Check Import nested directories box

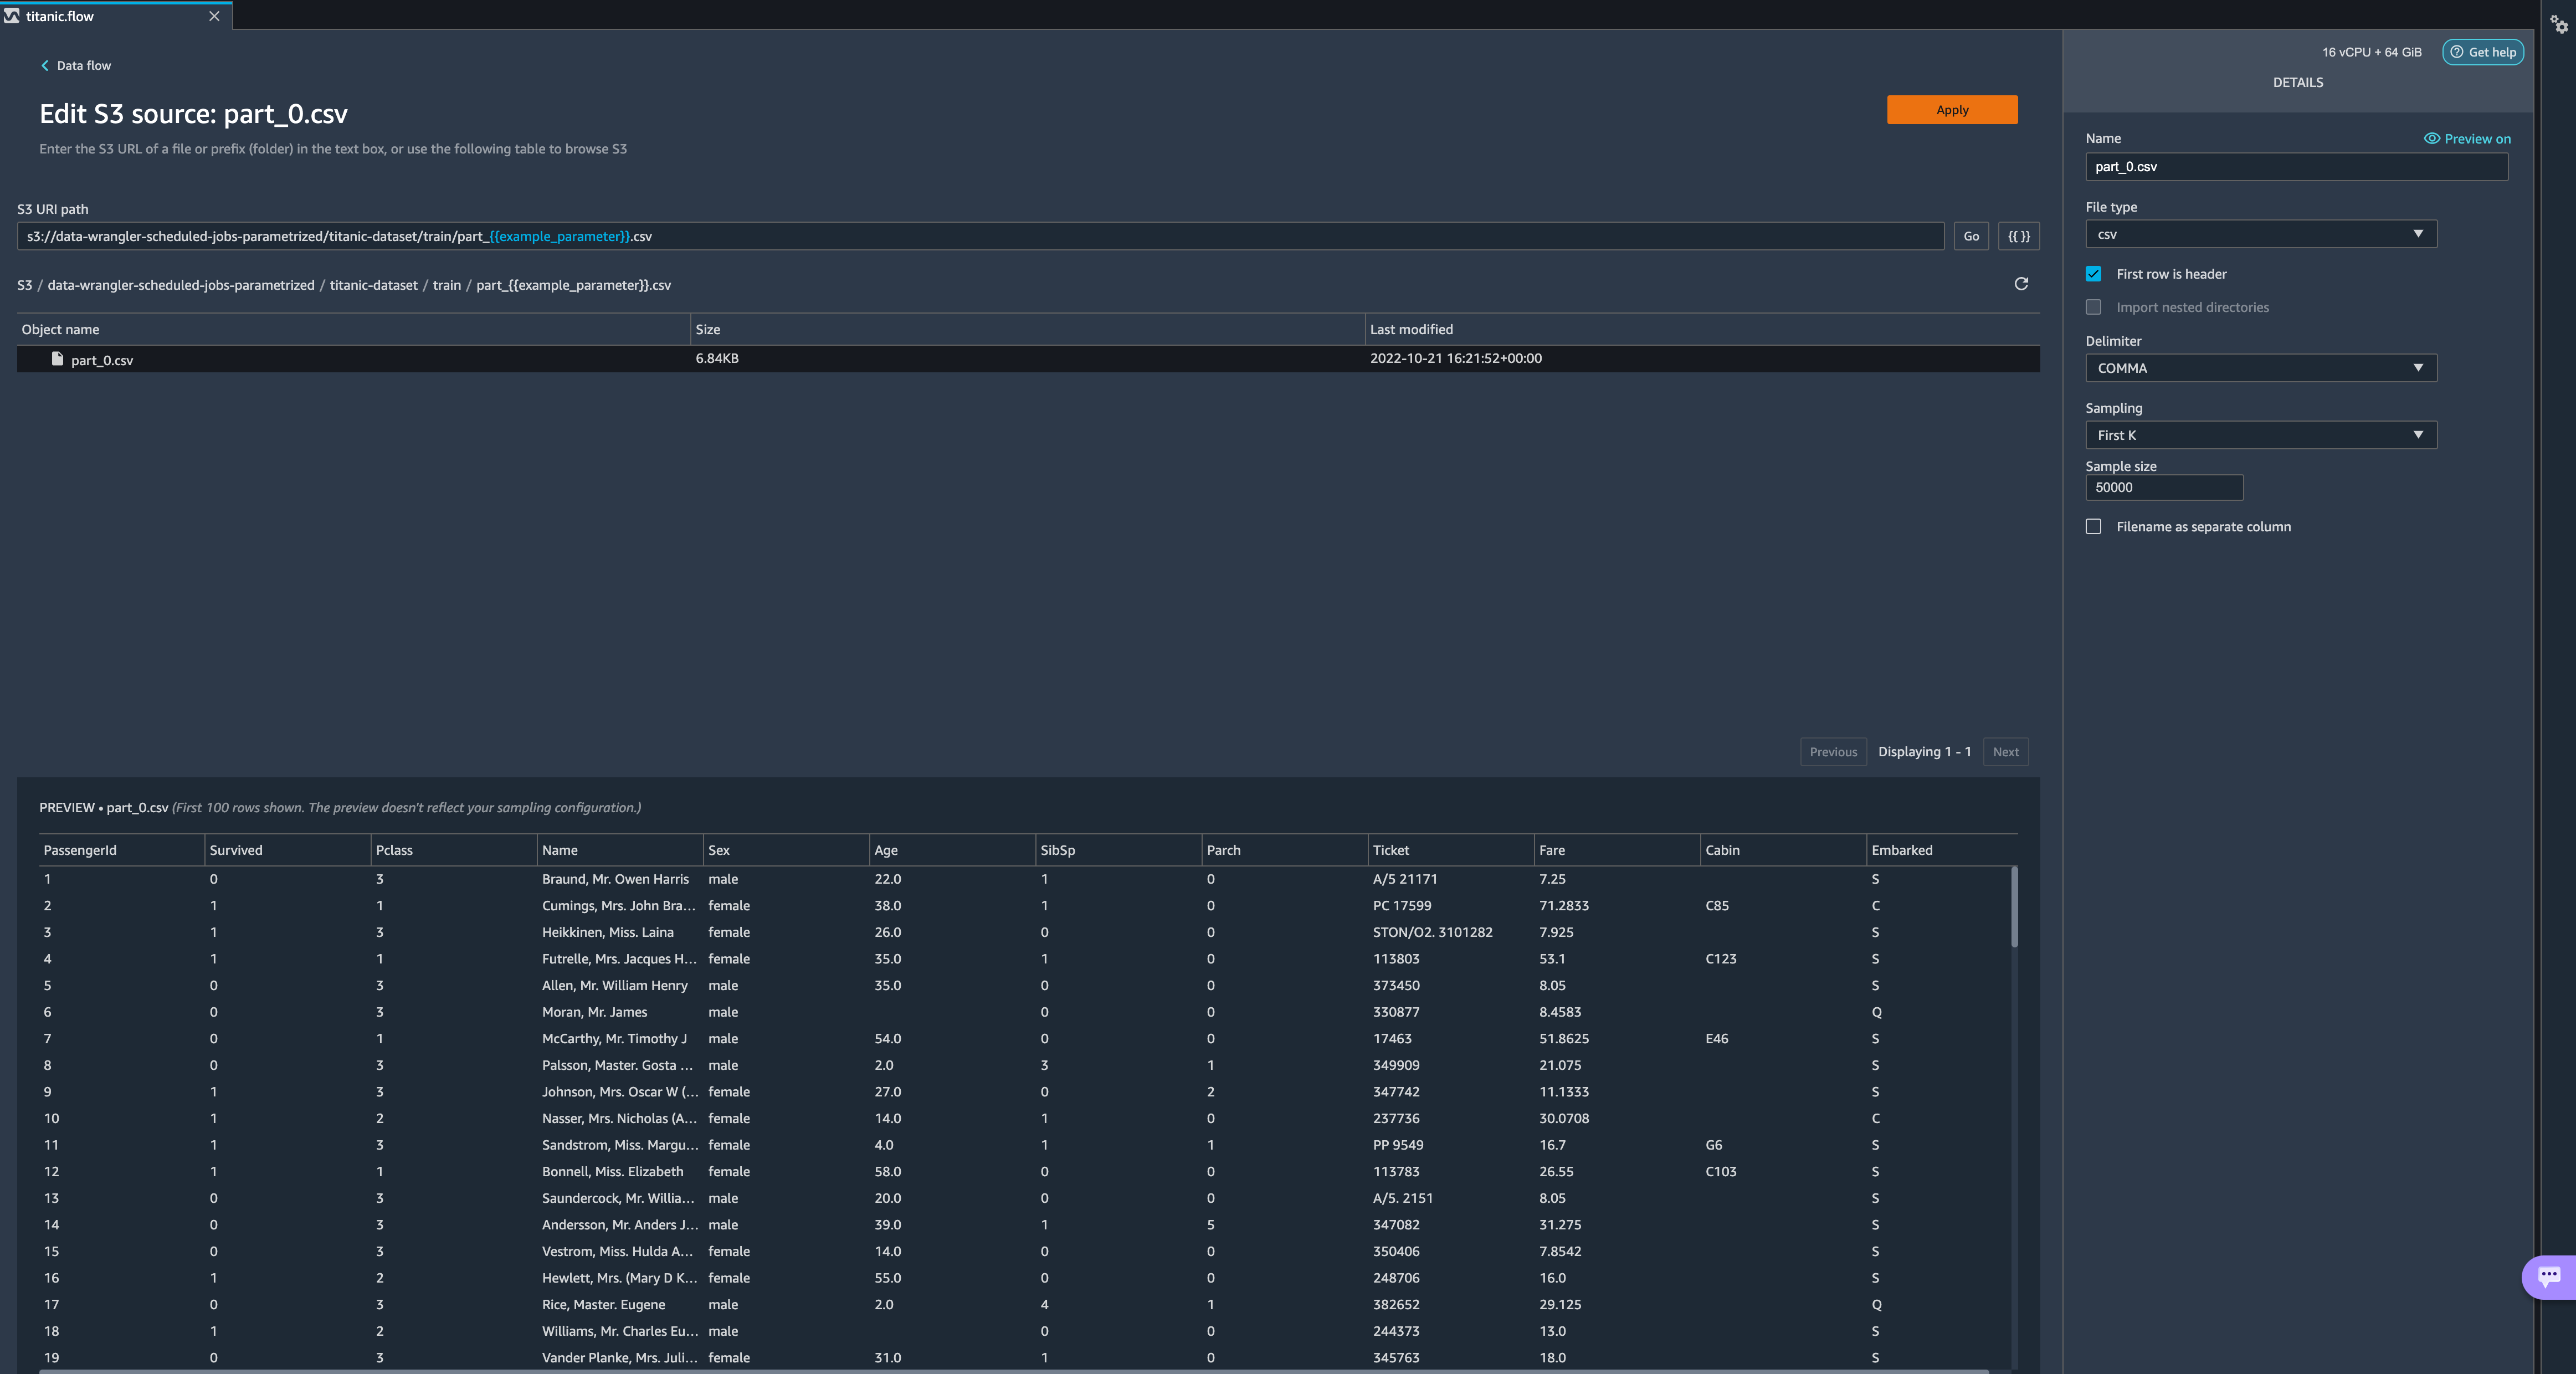pos(2093,307)
